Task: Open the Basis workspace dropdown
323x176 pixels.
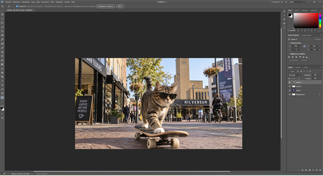Action: pyautogui.click(x=297, y=2)
